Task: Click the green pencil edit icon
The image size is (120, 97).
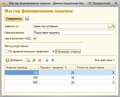Action: 34,60
